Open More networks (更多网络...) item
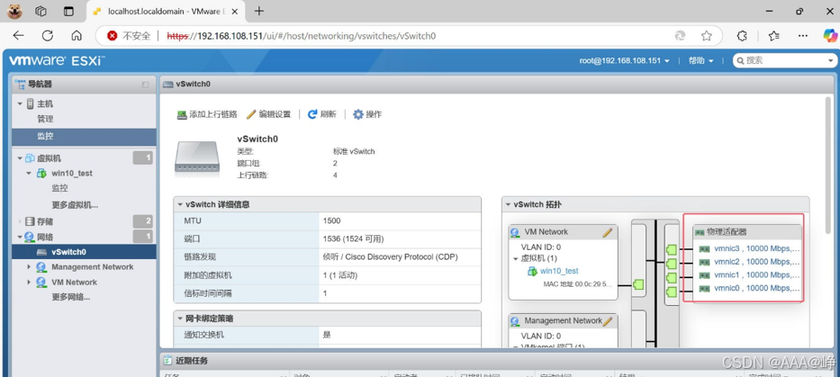840x377 pixels. (71, 297)
